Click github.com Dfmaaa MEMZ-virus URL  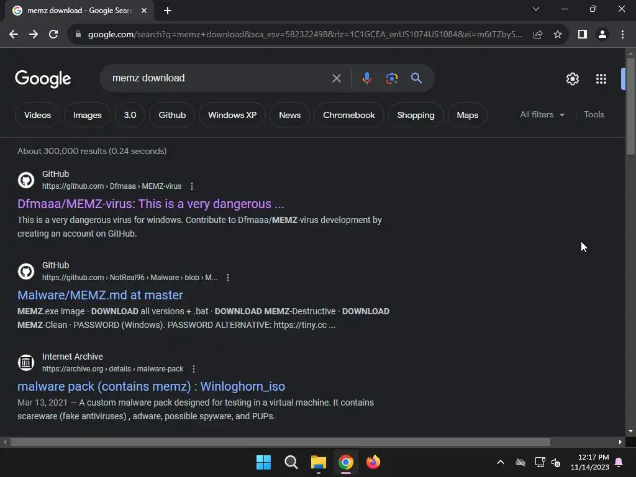tap(112, 186)
